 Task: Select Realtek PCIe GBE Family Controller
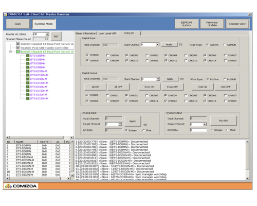45,48
